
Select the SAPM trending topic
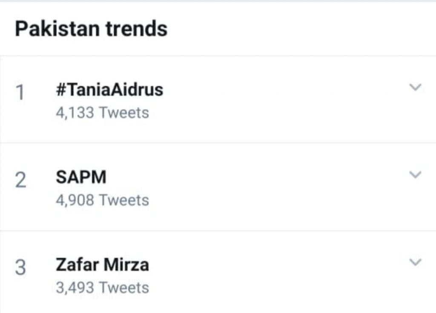pyautogui.click(x=81, y=177)
